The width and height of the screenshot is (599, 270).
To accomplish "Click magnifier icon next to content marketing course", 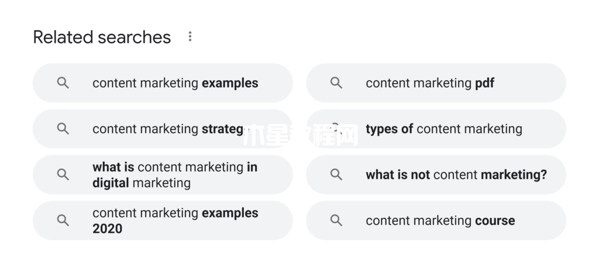I will coord(336,220).
